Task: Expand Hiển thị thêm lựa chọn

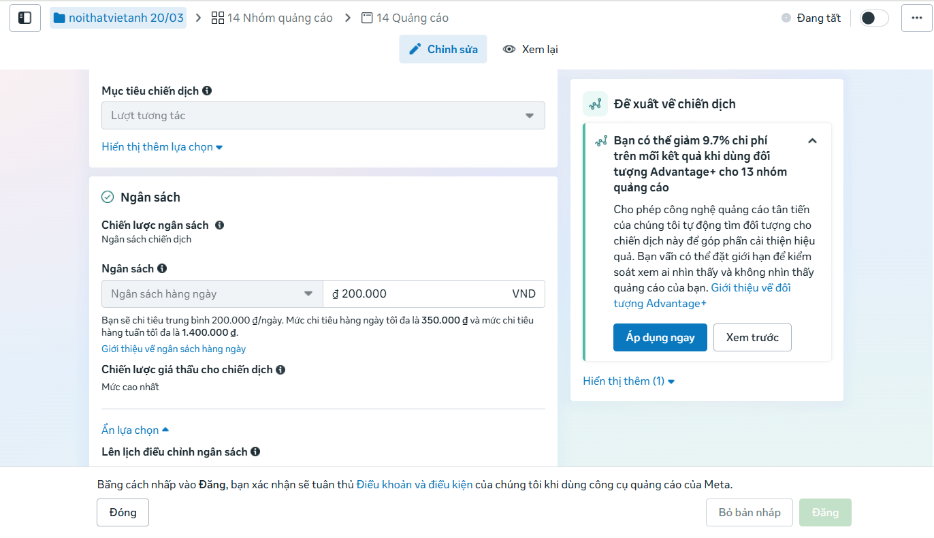Action: click(162, 147)
